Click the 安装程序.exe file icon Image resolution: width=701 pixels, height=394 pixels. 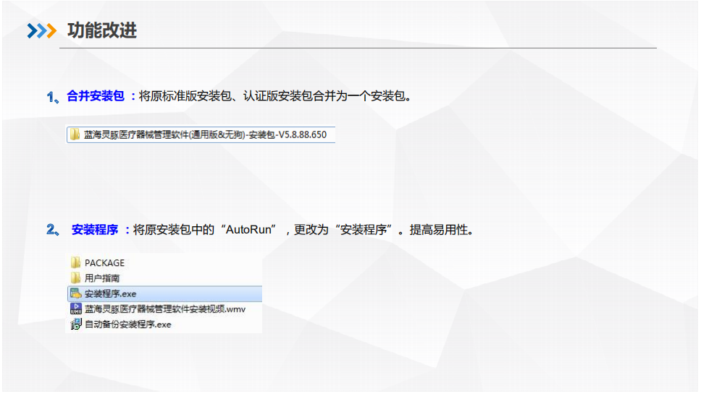point(75,294)
